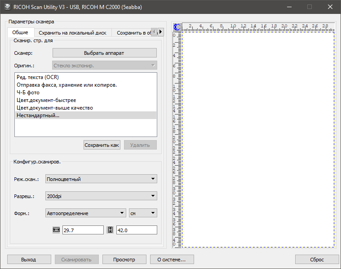Viewport: 341px width, 269px height.
Task: Close the RICOH Scan Utility window
Action: tap(330, 7)
